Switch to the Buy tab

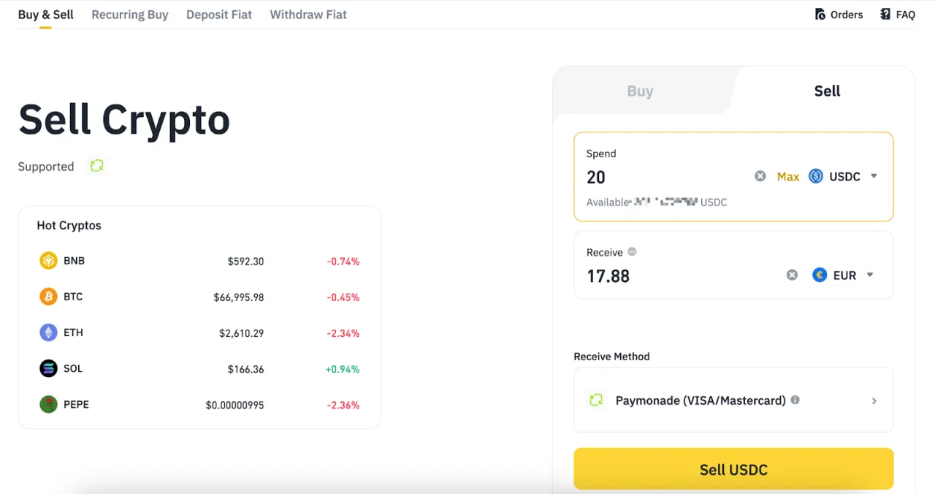tap(640, 91)
